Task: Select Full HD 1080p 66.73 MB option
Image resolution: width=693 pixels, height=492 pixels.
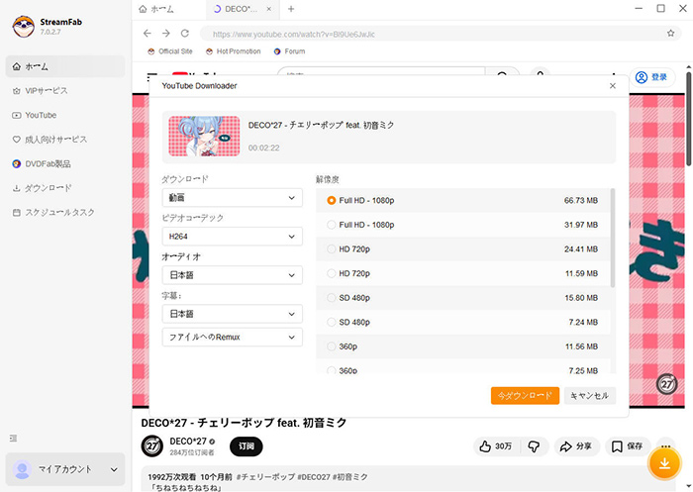Action: (462, 201)
